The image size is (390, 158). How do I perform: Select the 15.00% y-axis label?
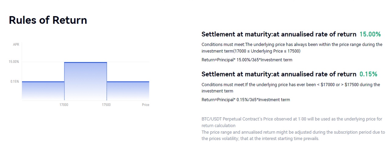[x=14, y=62]
